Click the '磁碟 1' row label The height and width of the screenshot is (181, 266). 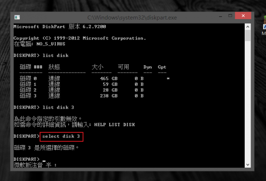click(x=28, y=84)
